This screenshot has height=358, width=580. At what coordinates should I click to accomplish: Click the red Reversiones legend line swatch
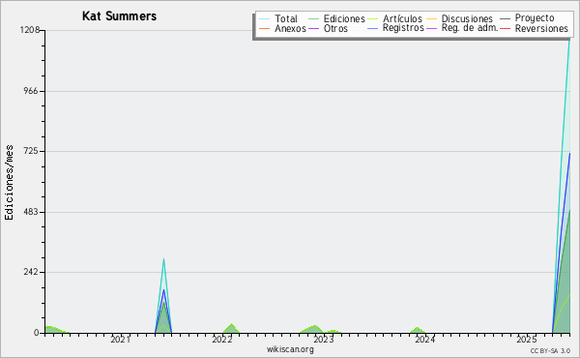[505, 28]
